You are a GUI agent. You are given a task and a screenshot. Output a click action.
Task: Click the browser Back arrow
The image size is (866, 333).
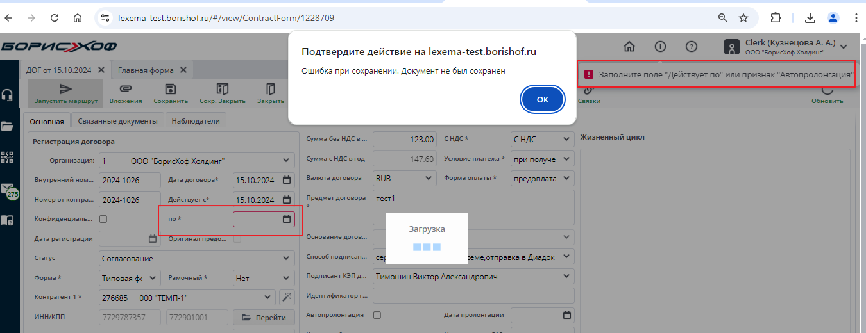pyautogui.click(x=10, y=18)
